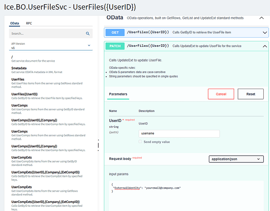Open the UserFiles({UserID}) sidebar entry
The width and height of the screenshot is (270, 211).
pos(47,96)
